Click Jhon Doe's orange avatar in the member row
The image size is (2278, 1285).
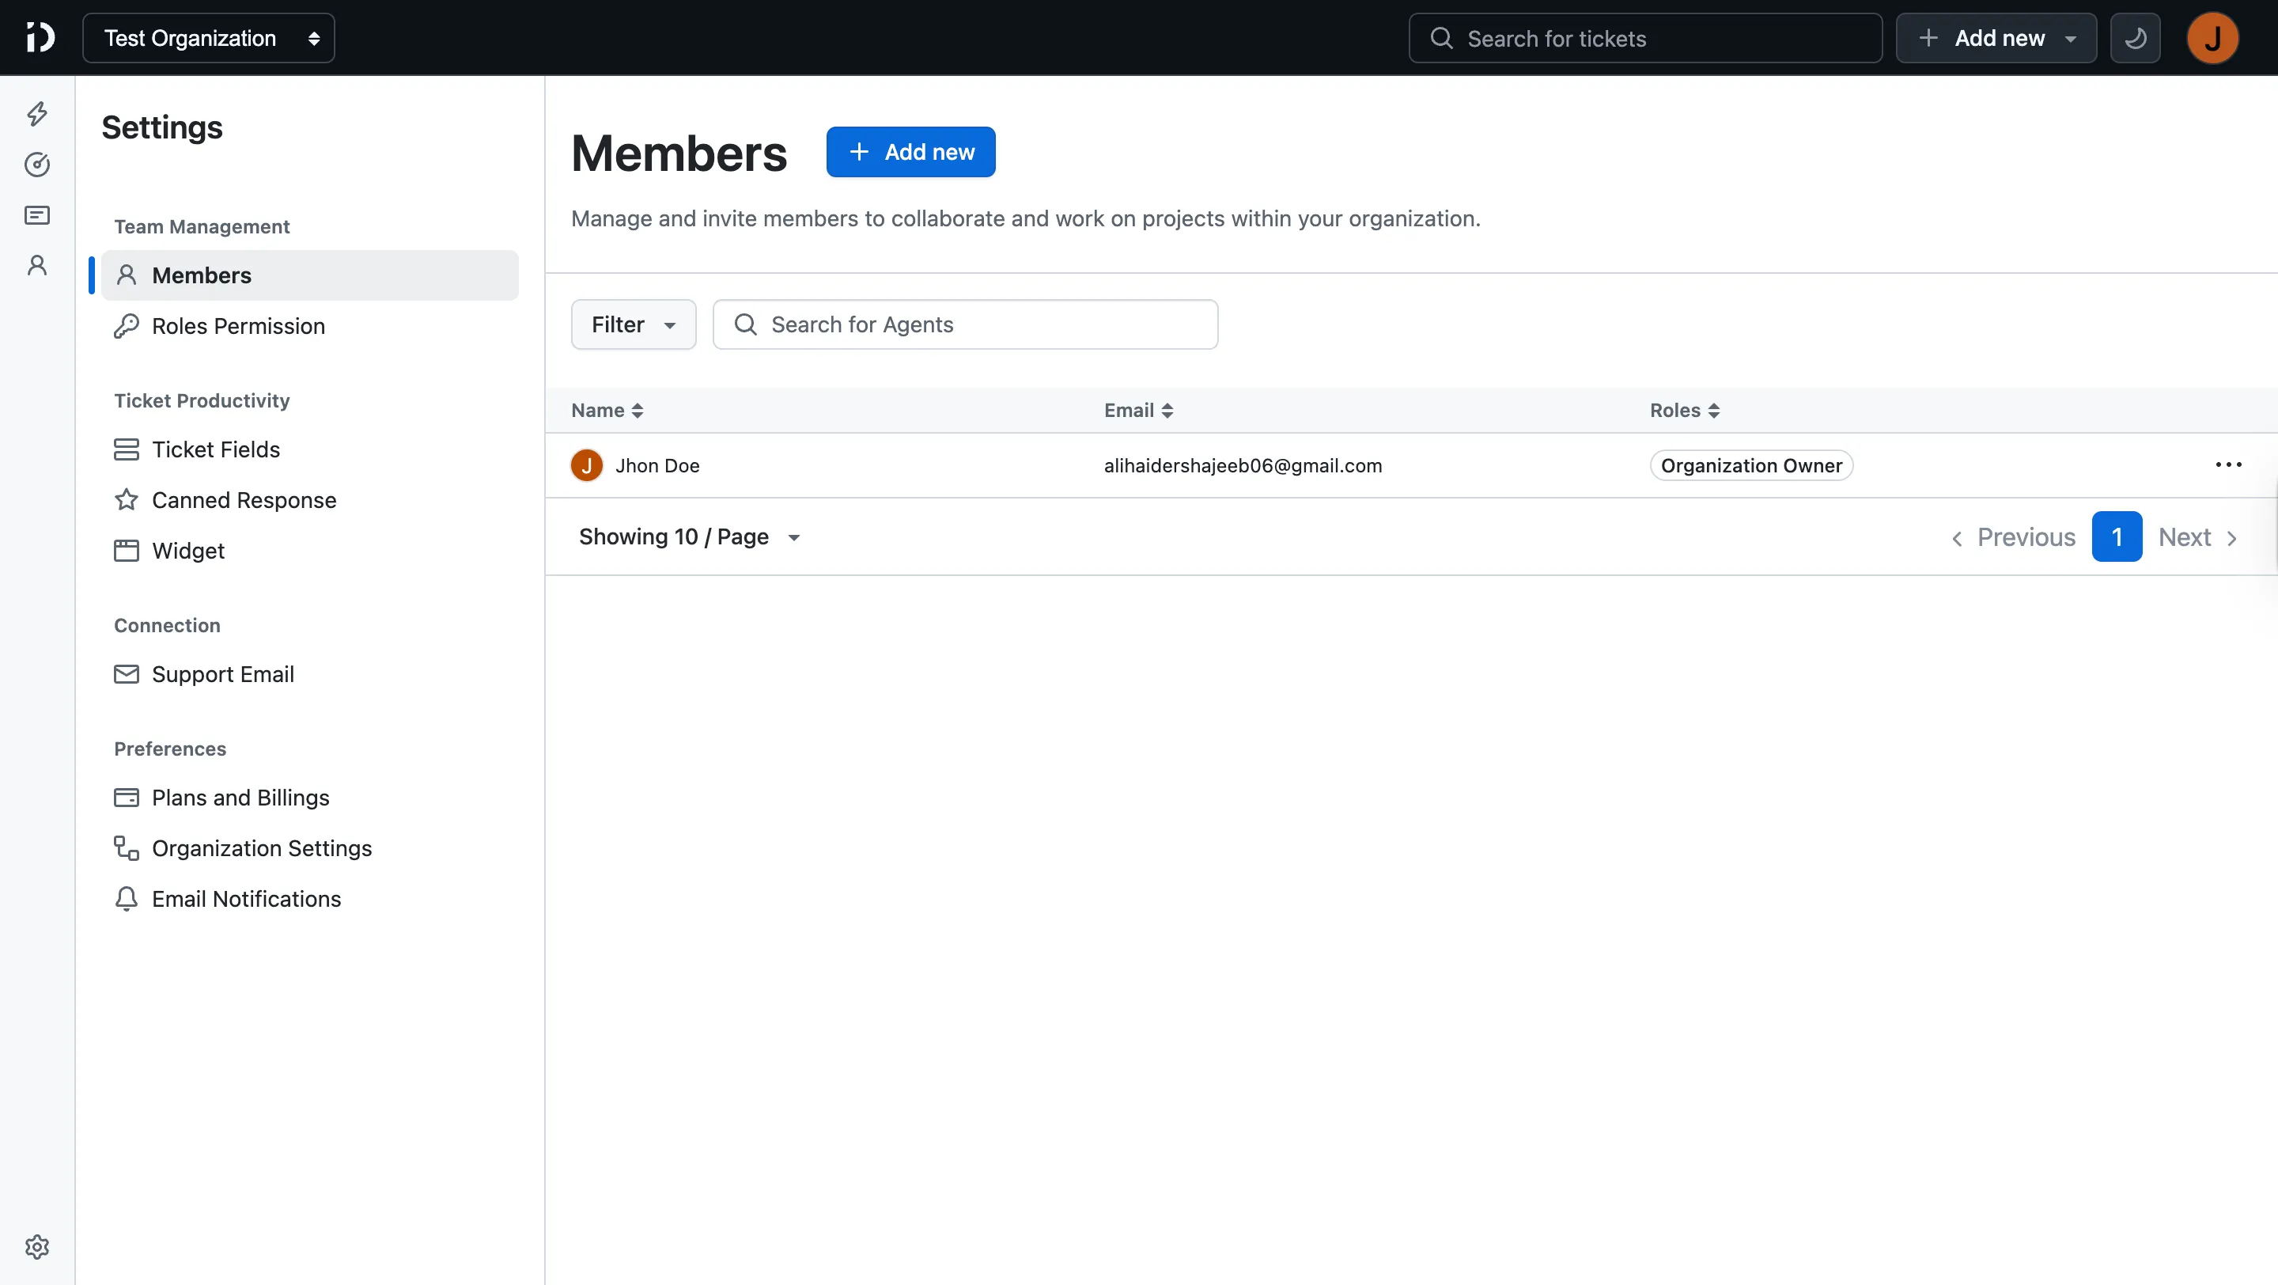click(587, 464)
